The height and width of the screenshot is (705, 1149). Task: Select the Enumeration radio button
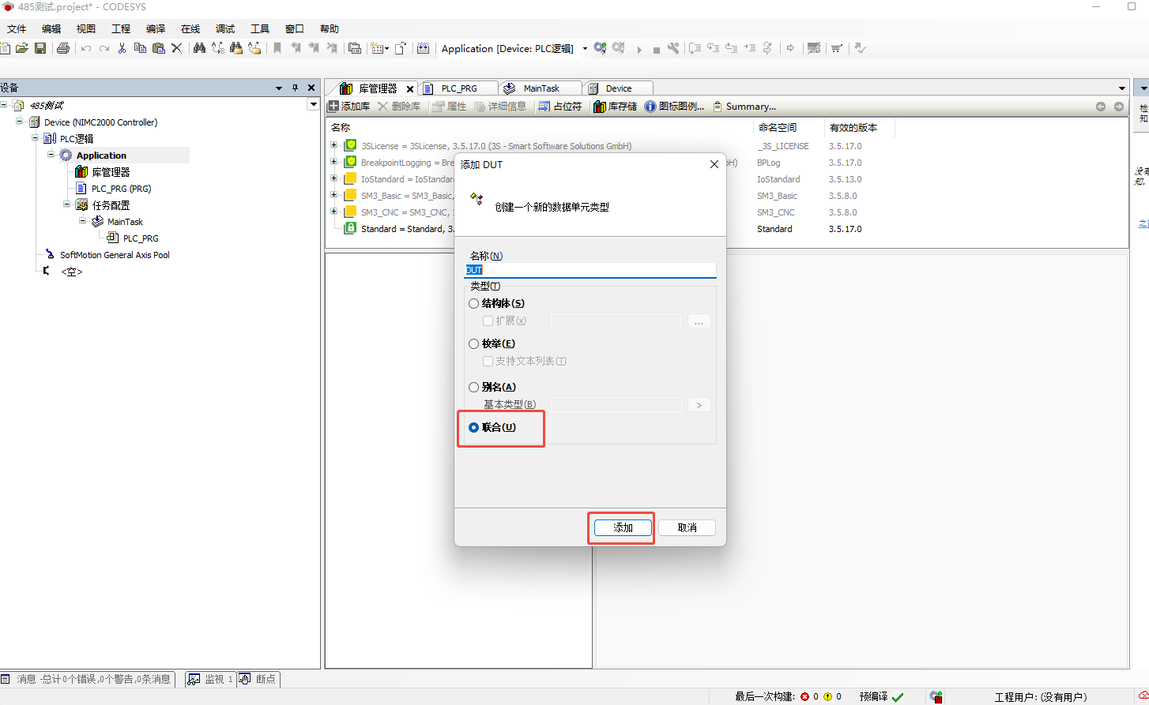coord(474,343)
